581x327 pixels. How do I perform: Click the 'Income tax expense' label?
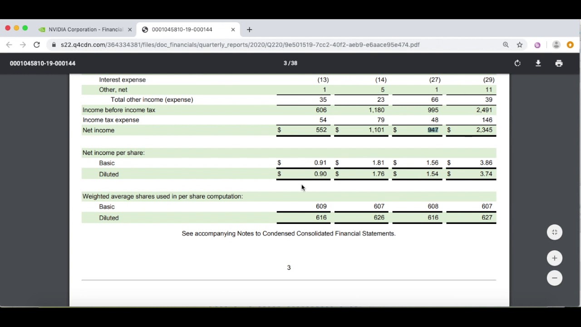pyautogui.click(x=111, y=120)
